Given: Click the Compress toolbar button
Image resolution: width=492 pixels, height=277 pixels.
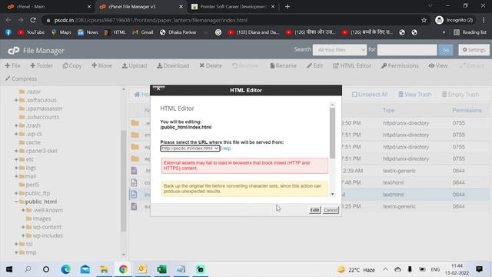Looking at the screenshot, I should pos(21,78).
